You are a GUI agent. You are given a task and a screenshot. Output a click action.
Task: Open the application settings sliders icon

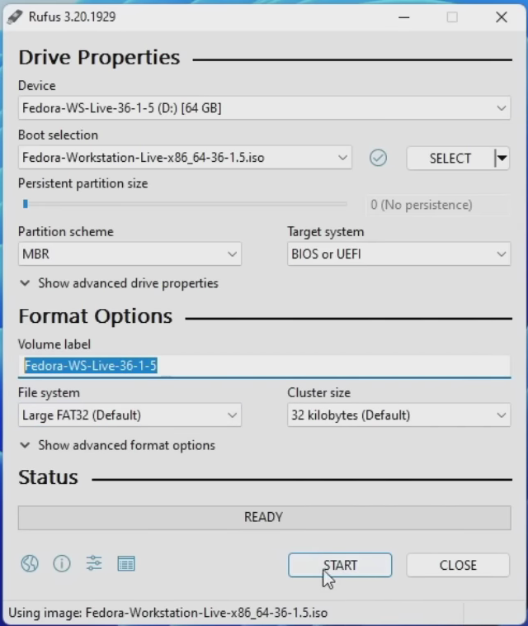coord(94,564)
